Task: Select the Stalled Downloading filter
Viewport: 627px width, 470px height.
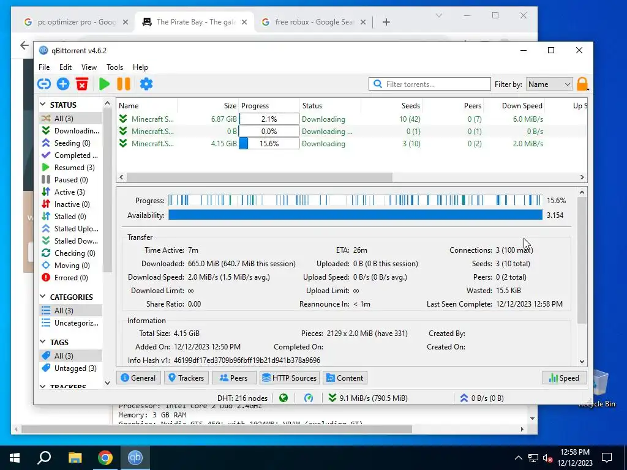Action: click(71, 241)
